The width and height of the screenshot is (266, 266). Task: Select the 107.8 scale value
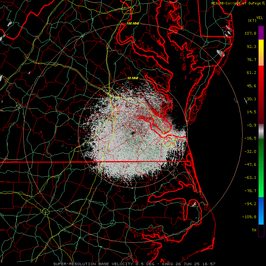click(250, 33)
